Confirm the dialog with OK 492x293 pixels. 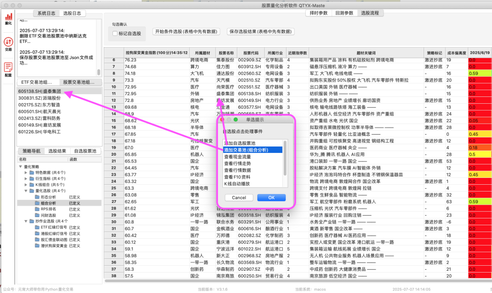point(272,197)
